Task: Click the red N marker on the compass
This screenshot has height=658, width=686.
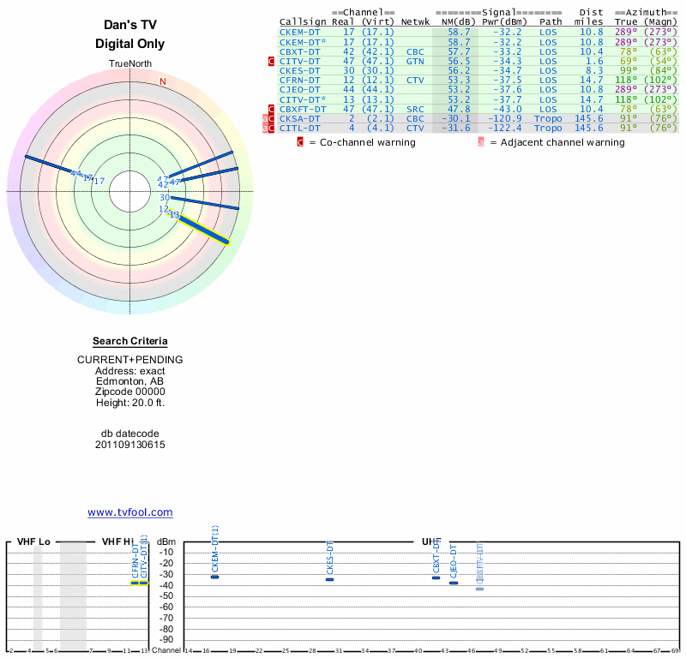Action: 163,82
